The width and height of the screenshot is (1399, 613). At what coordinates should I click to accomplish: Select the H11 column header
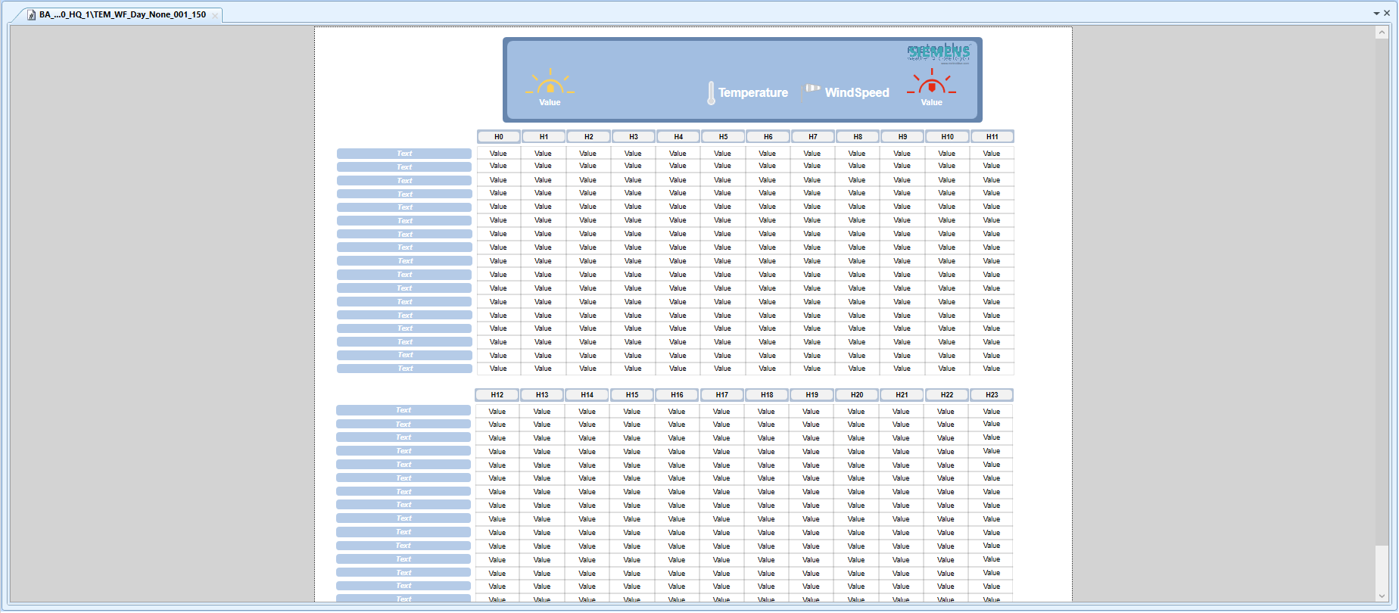point(992,137)
